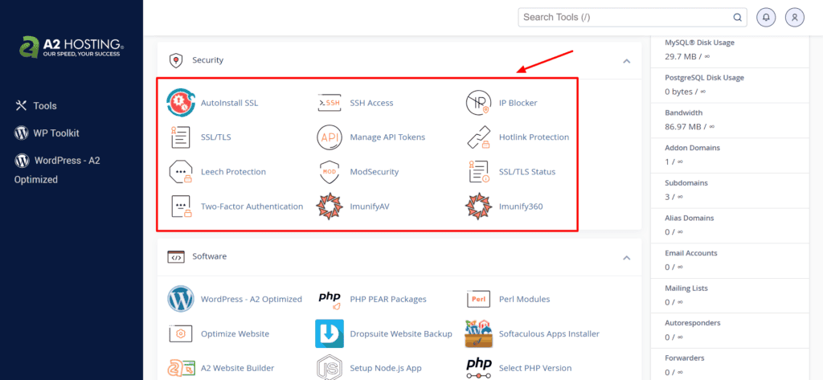Viewport: 823px width, 380px height.
Task: Click the A2 Website Builder icon
Action: [181, 369]
